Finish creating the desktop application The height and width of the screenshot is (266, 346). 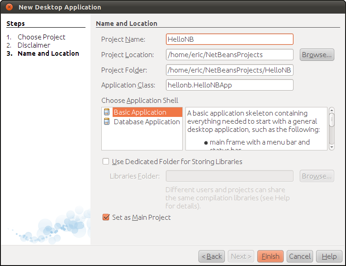click(270, 256)
